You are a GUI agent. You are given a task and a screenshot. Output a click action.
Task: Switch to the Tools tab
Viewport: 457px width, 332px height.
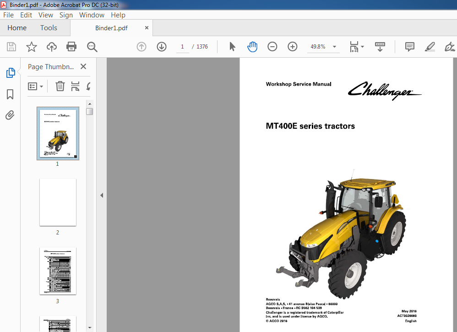[x=49, y=27]
